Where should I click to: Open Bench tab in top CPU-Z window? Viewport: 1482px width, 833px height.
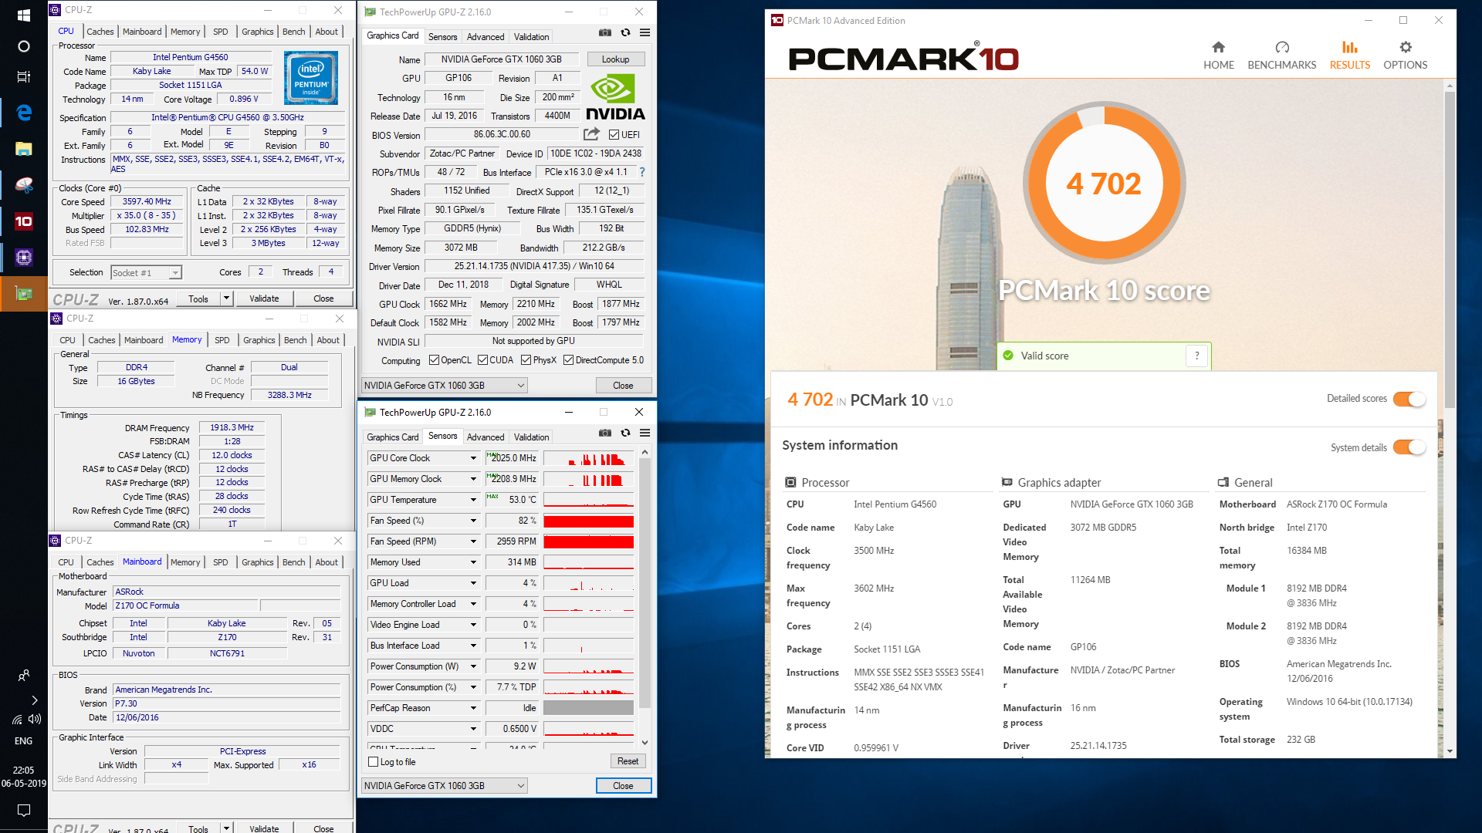point(293,32)
